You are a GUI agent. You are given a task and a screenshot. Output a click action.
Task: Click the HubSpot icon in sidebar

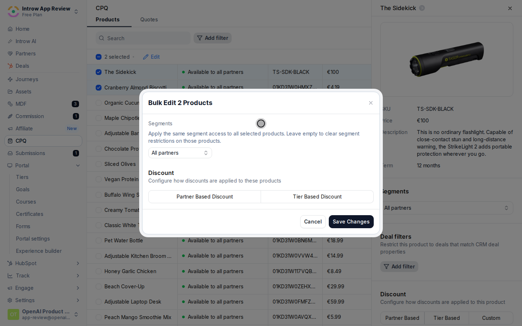(10, 263)
